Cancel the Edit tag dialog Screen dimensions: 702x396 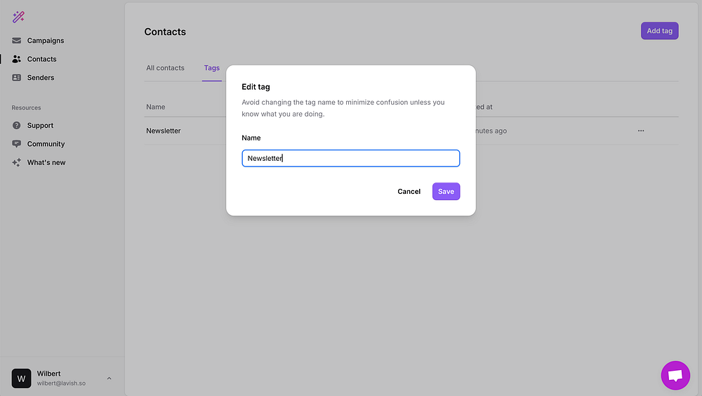point(409,192)
